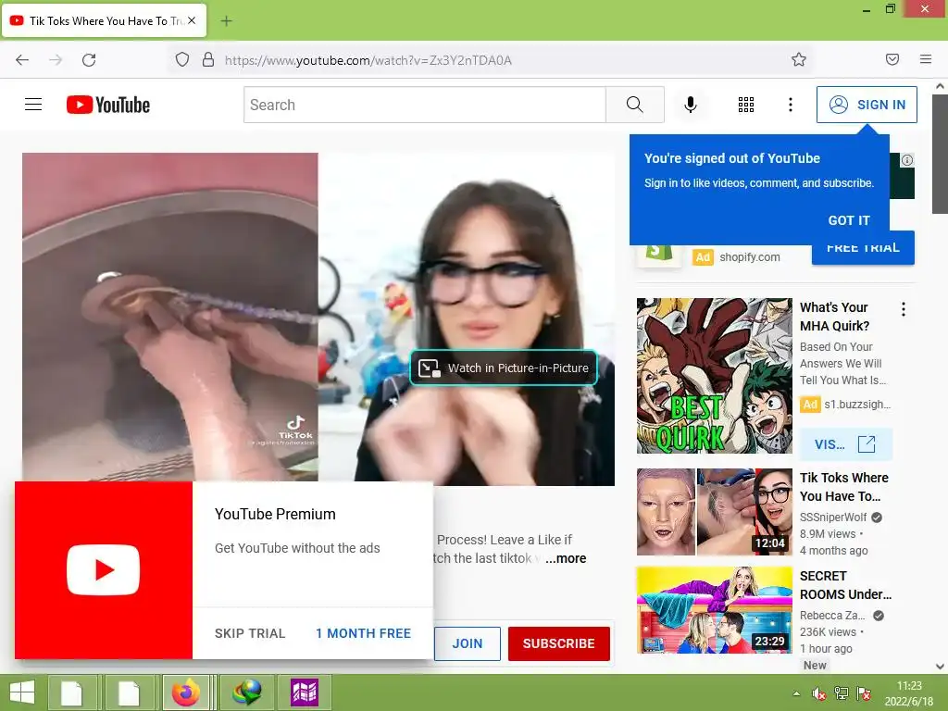
Task: Open Windows Start menu
Action: pos(22,692)
